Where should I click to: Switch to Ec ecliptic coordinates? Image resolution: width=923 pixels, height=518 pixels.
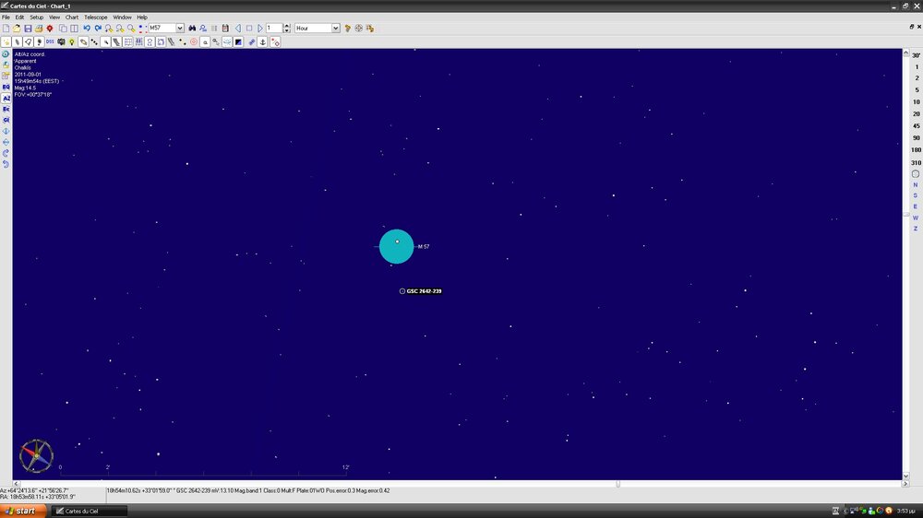[x=6, y=109]
